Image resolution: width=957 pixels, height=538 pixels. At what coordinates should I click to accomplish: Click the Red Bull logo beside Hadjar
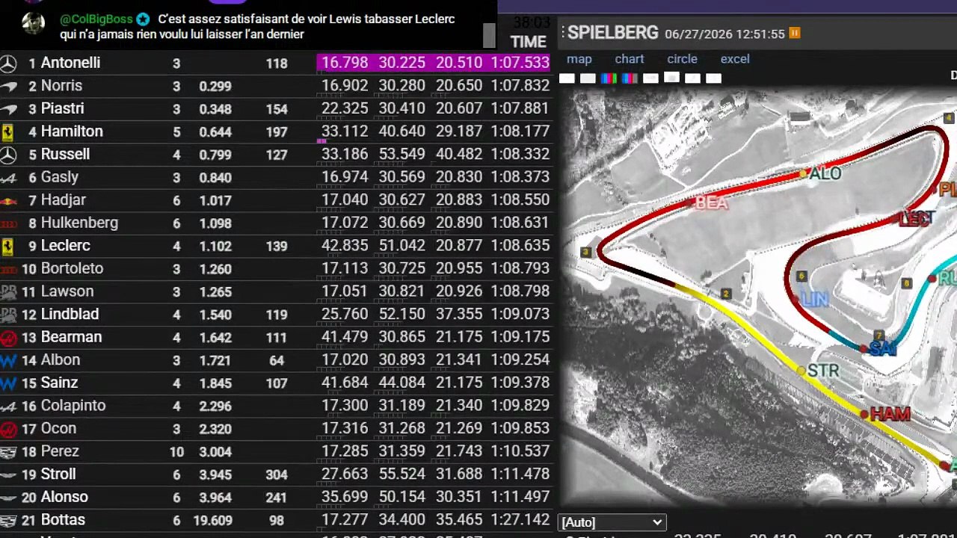point(8,200)
